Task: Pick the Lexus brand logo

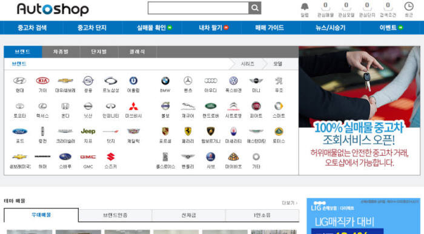Action: click(x=42, y=106)
